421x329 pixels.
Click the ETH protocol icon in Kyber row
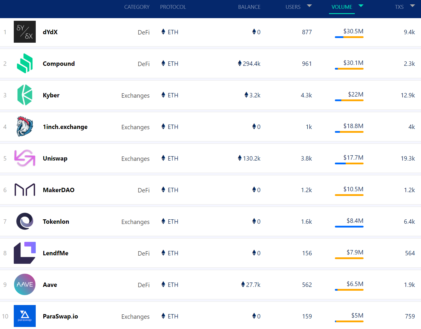click(x=163, y=95)
